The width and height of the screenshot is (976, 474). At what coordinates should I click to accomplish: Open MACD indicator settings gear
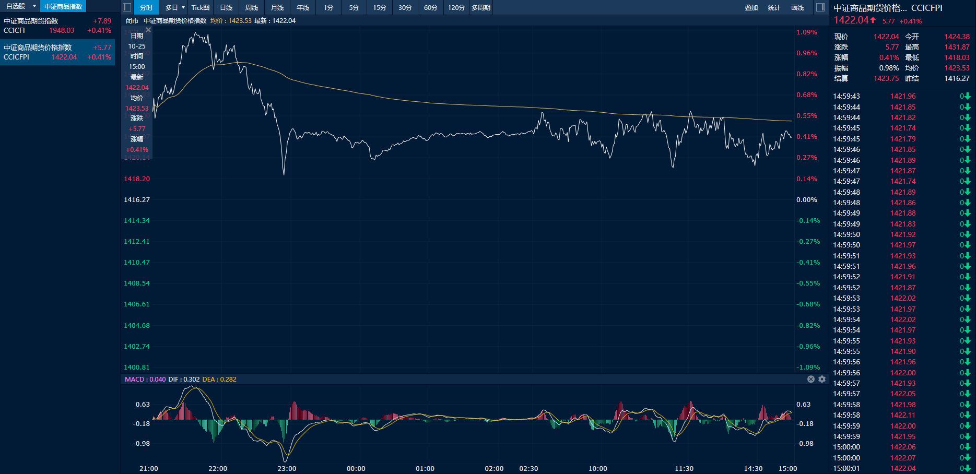tap(822, 379)
